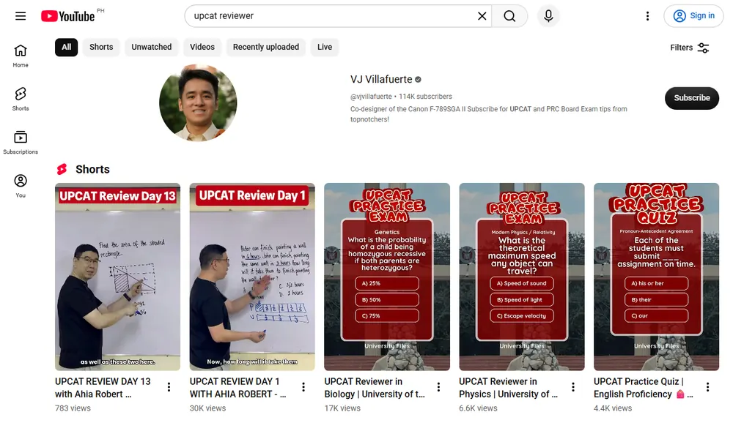Click the Sign in button
733x423 pixels.
pyautogui.click(x=693, y=16)
